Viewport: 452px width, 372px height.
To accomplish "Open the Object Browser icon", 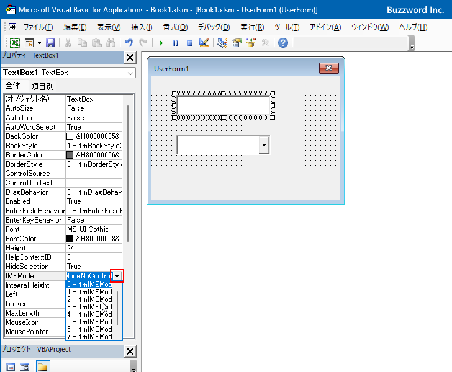I will coord(251,43).
